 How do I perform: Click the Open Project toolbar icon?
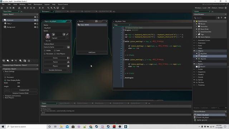[10, 8]
